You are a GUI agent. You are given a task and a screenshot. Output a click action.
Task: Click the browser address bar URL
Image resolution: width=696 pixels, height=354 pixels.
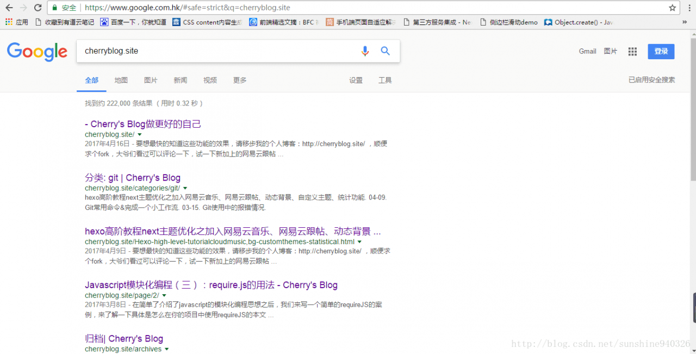click(x=188, y=8)
